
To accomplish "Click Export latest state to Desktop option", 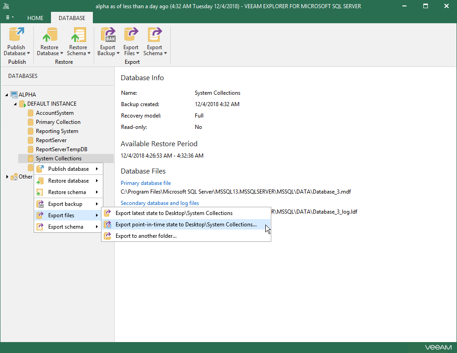I will tap(186, 213).
